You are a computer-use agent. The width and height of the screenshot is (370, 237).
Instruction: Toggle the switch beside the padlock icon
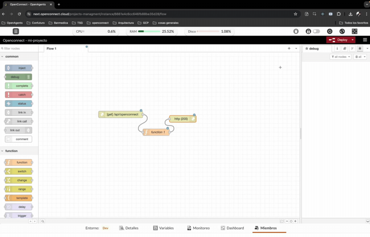316,31
